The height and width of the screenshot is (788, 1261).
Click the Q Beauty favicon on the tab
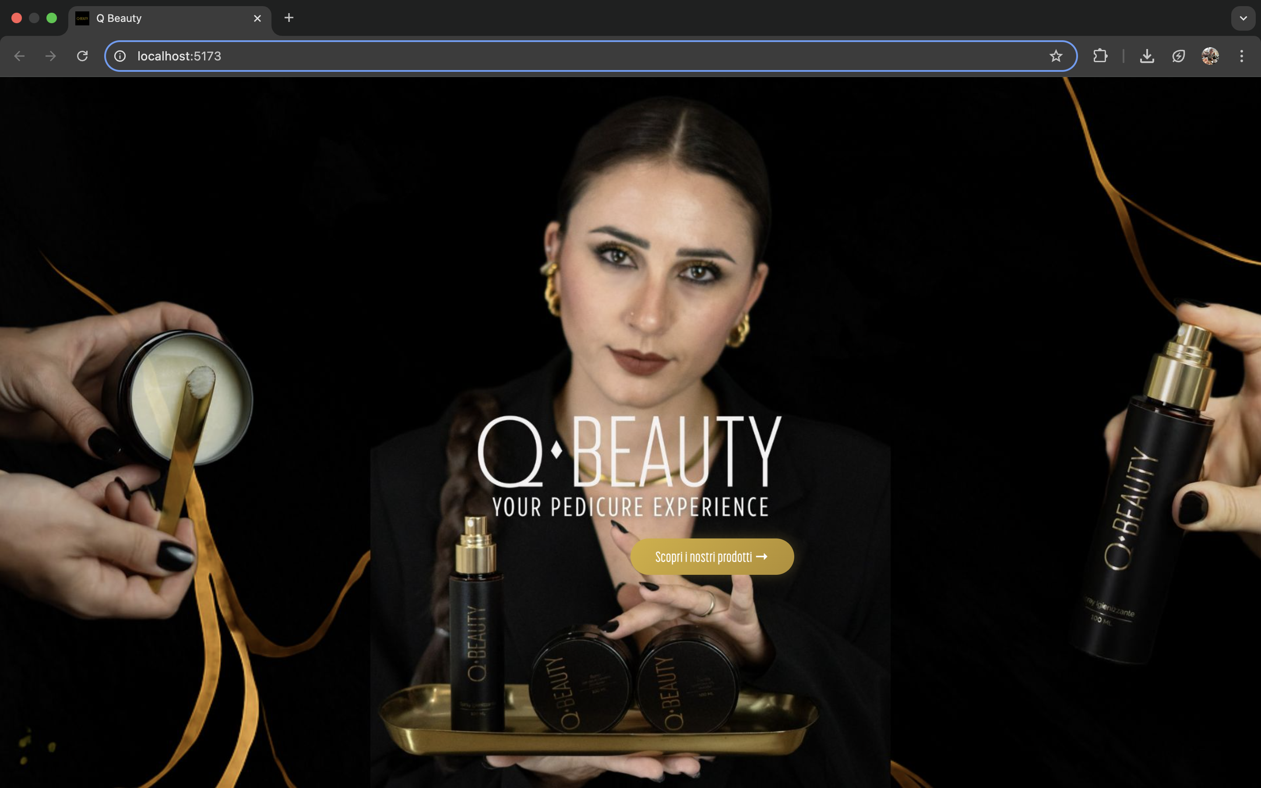(x=83, y=18)
